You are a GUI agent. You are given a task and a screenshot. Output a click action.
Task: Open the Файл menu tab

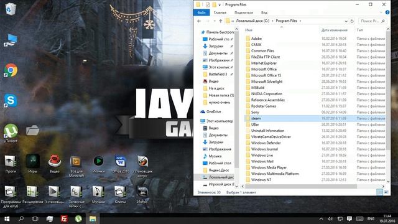[201, 12]
